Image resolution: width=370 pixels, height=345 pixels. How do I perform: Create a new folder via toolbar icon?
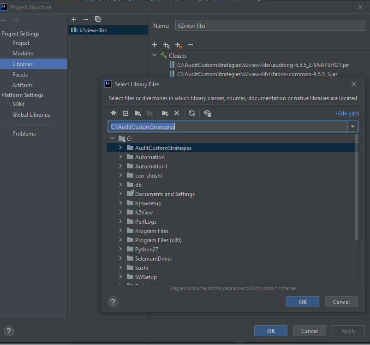click(x=165, y=113)
